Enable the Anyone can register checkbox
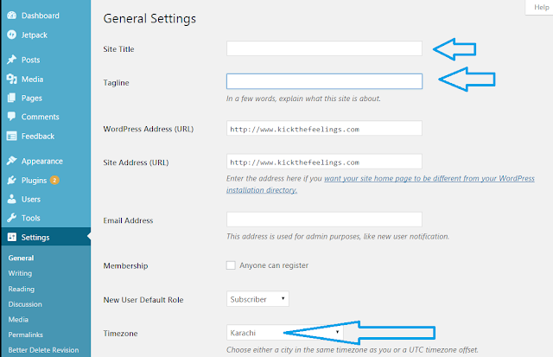 231,265
